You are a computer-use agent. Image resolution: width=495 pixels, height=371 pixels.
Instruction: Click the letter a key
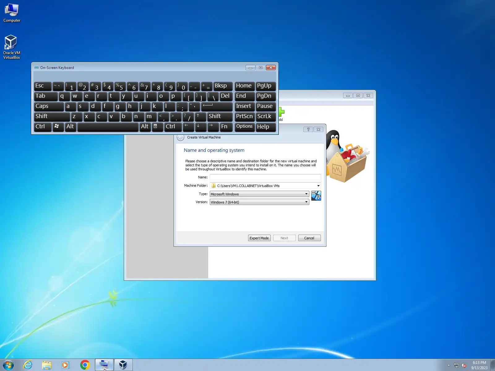pyautogui.click(x=71, y=106)
